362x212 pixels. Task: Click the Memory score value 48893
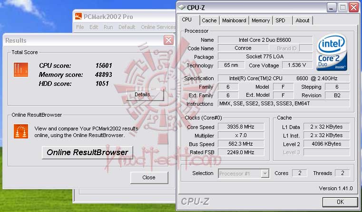pos(104,74)
